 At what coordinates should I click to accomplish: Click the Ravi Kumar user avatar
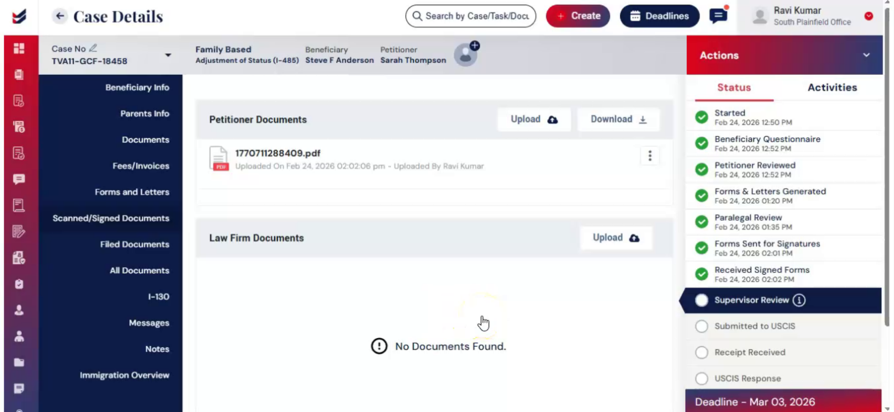point(760,16)
